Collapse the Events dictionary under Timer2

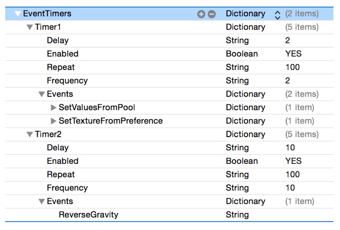click(x=42, y=201)
